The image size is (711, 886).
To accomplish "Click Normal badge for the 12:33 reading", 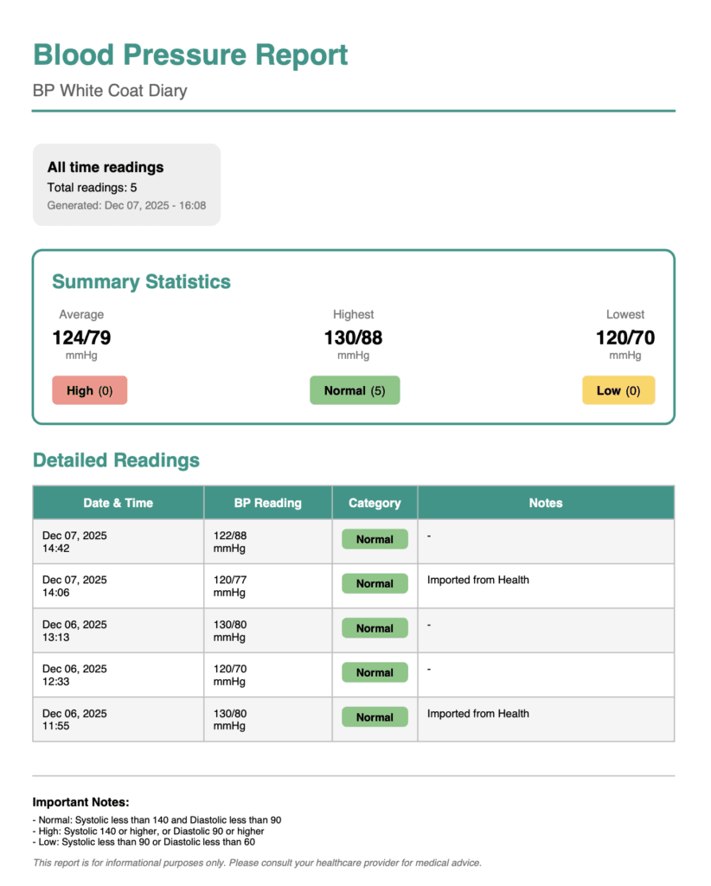I will click(375, 672).
